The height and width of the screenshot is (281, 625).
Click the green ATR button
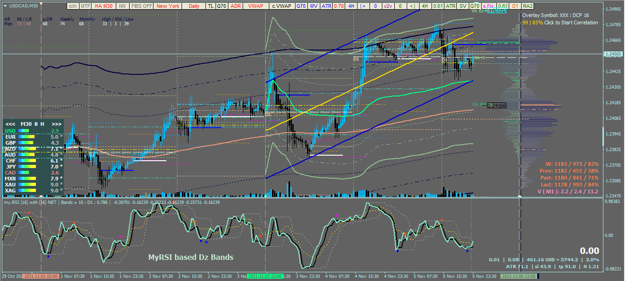click(x=450, y=6)
